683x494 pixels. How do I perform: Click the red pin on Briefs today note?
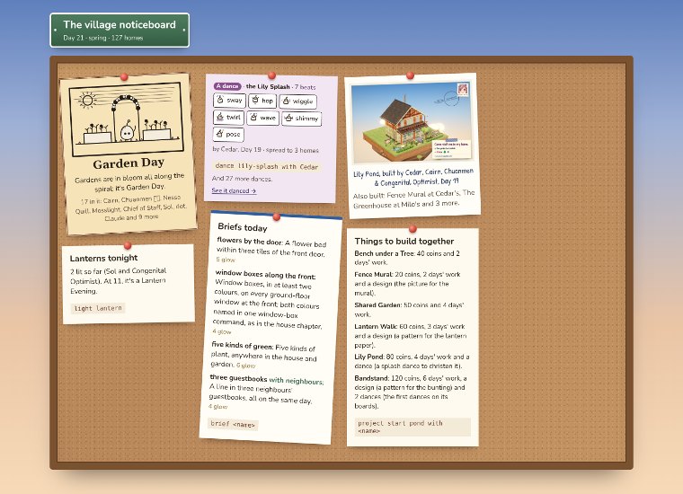[x=276, y=216]
